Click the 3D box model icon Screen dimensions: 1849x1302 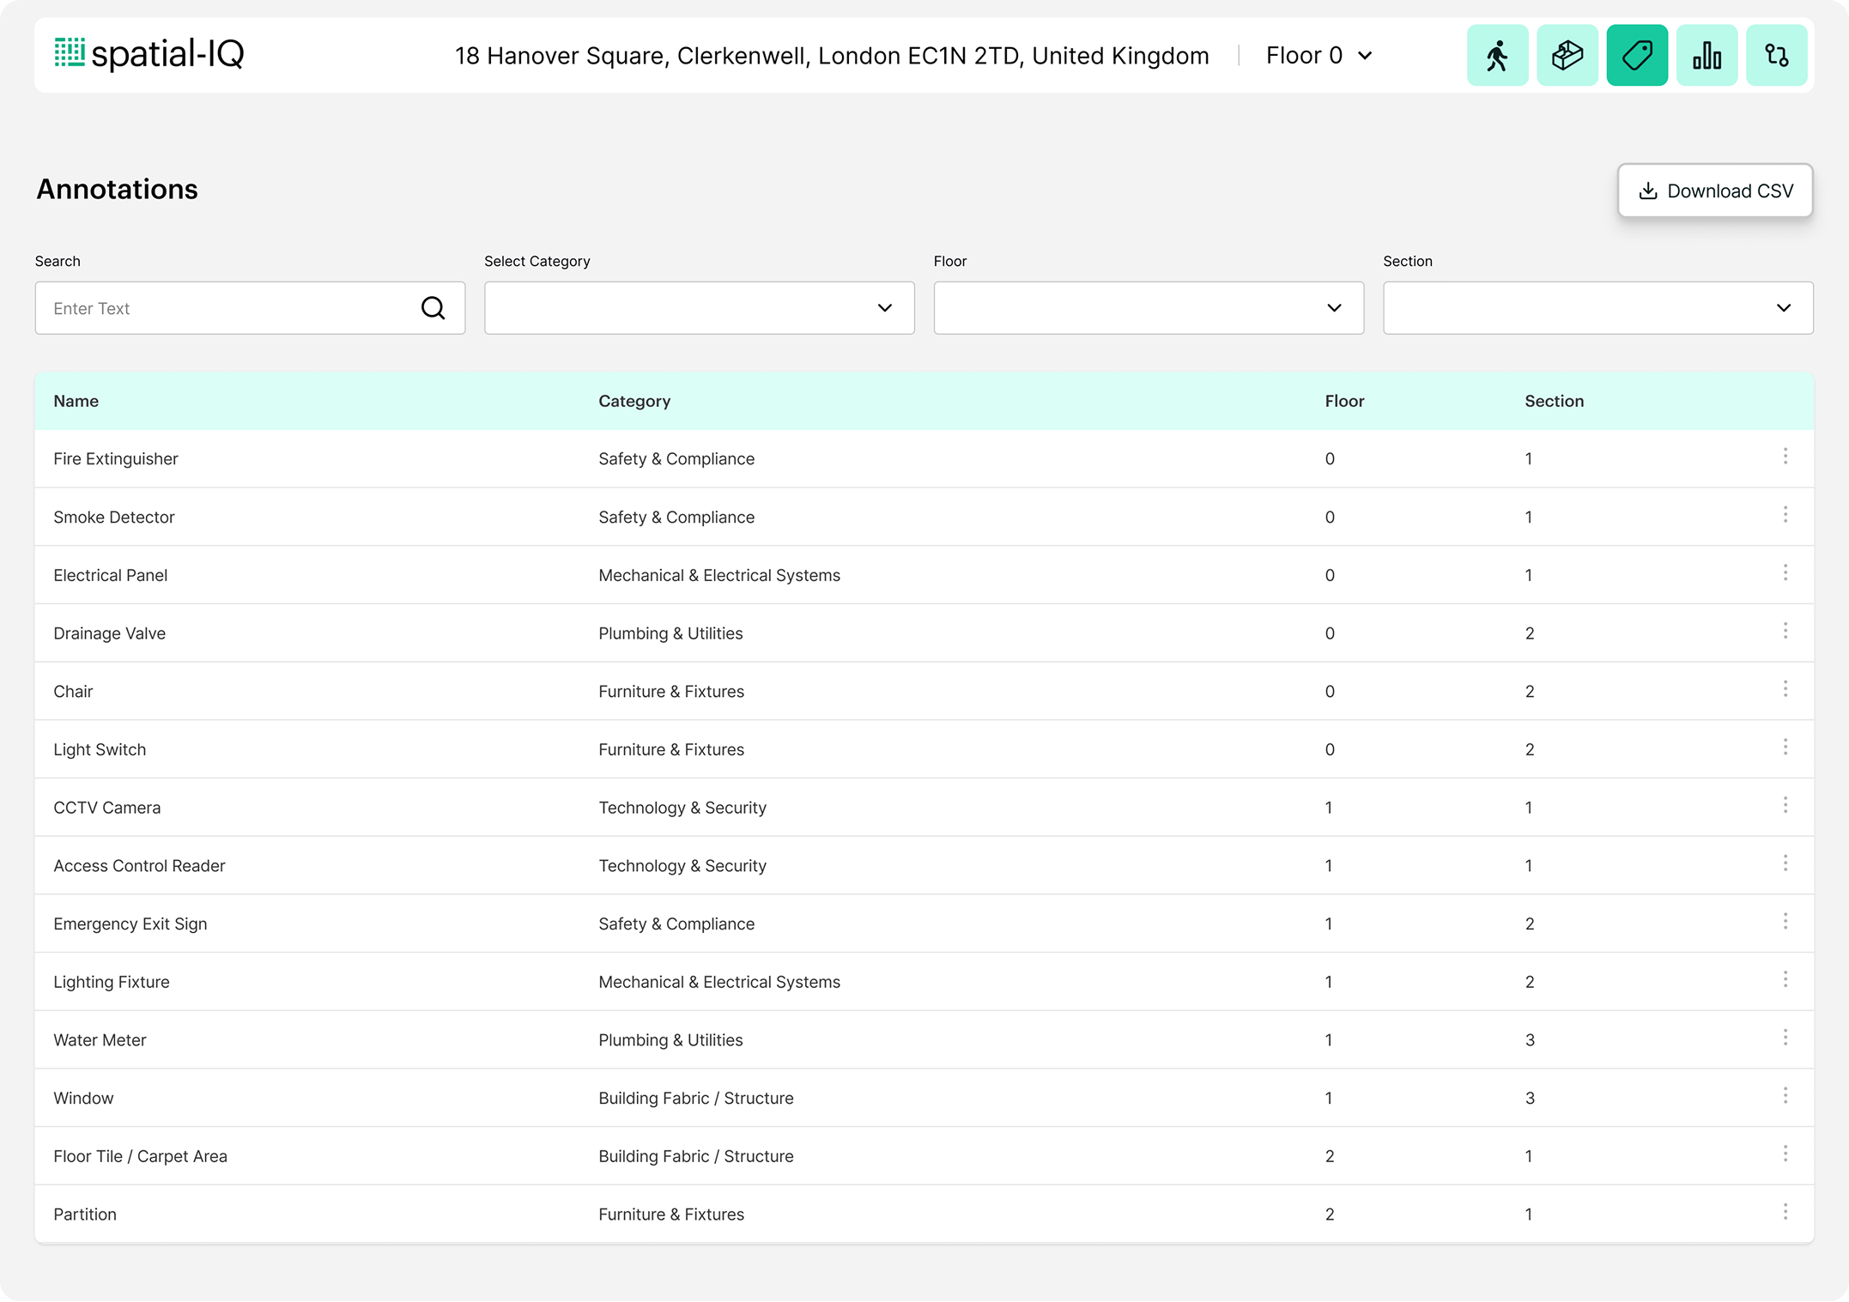[1567, 56]
